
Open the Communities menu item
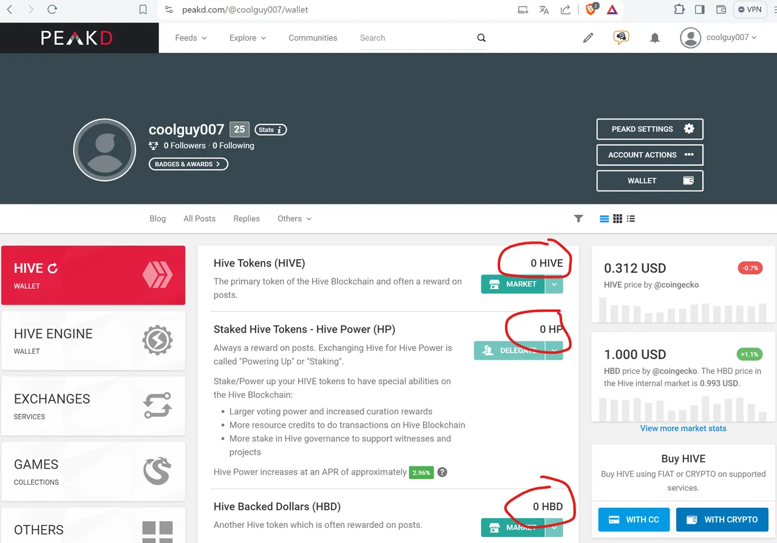(313, 38)
